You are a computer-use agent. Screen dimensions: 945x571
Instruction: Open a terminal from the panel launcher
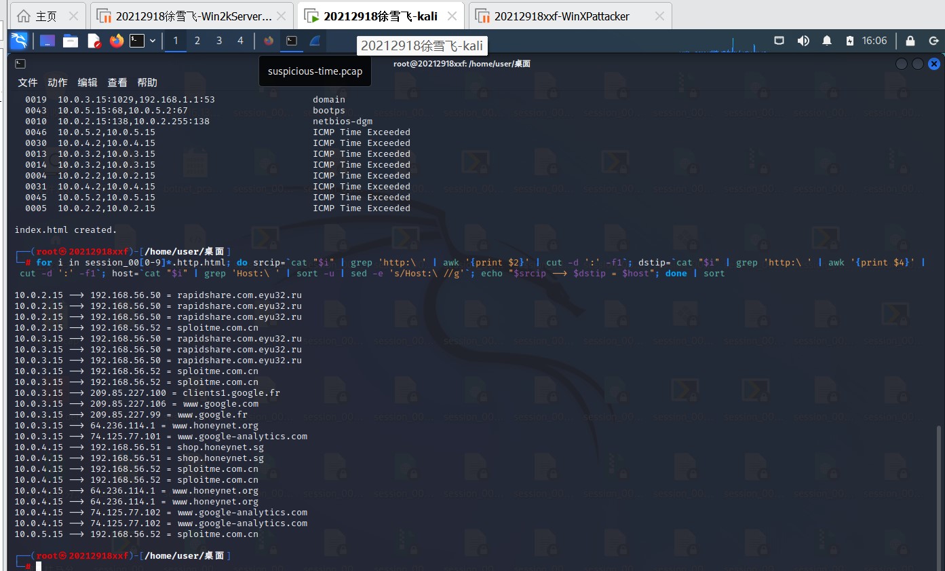[x=137, y=41]
